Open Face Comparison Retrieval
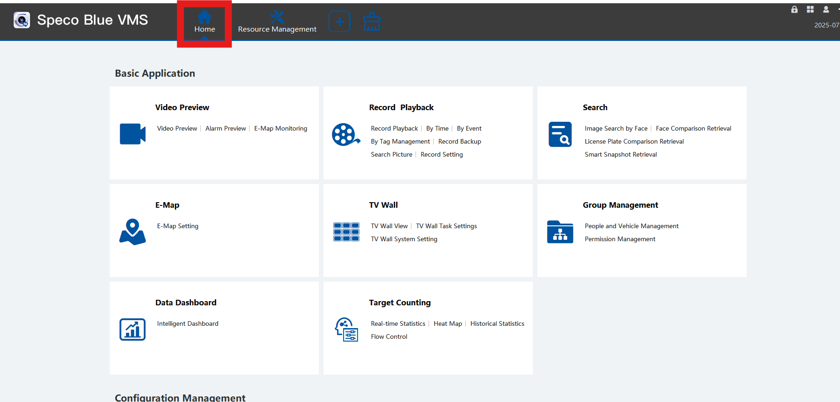This screenshot has width=840, height=402. 694,128
